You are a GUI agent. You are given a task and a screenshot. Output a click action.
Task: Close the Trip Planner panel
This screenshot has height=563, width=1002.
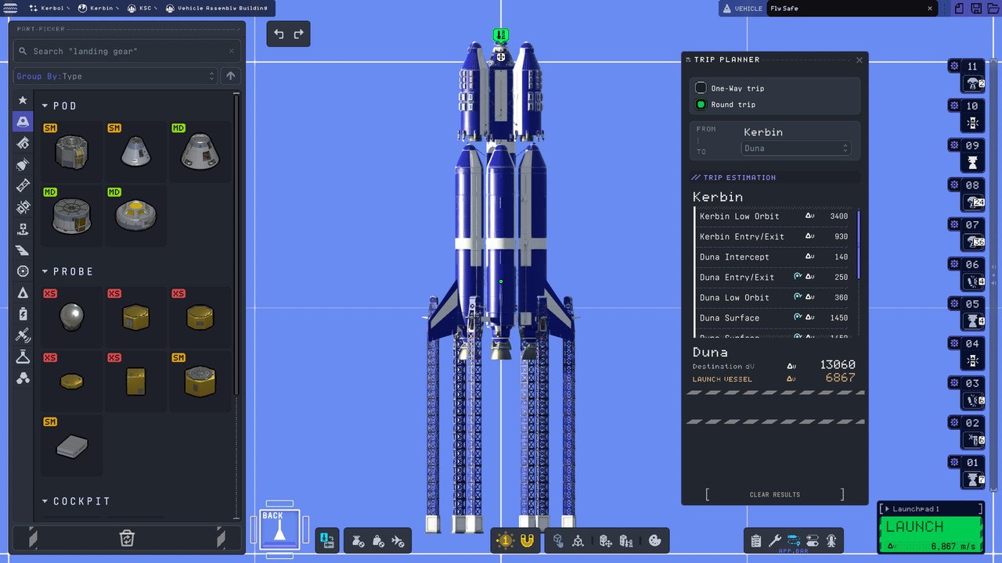click(860, 59)
